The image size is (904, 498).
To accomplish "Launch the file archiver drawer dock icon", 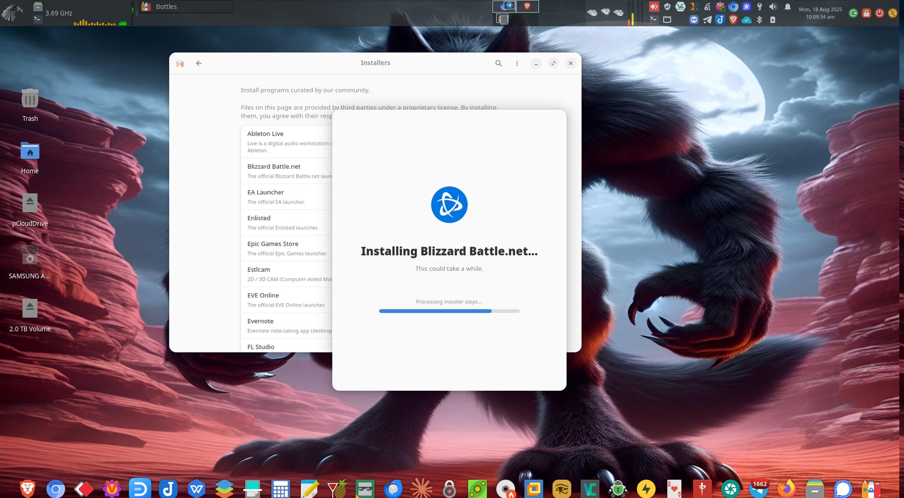I will click(x=815, y=489).
